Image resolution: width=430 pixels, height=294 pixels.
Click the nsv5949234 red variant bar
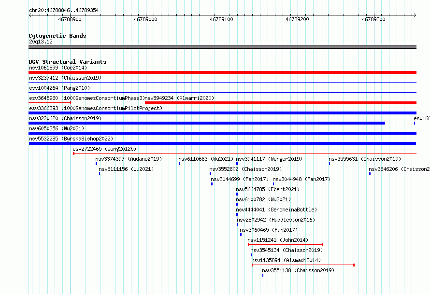(281, 103)
